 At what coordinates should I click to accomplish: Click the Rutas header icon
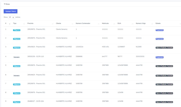pos(4,4)
